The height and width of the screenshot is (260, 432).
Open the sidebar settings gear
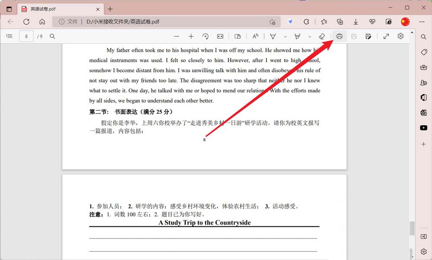(424, 251)
